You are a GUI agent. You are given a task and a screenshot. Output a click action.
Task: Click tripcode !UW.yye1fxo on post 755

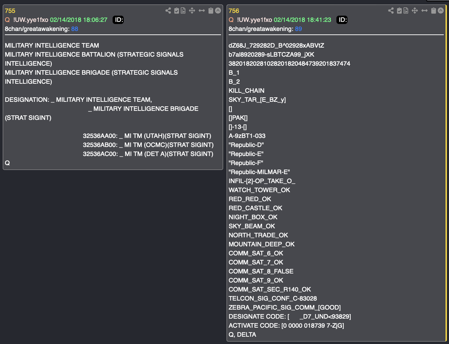[x=31, y=20]
